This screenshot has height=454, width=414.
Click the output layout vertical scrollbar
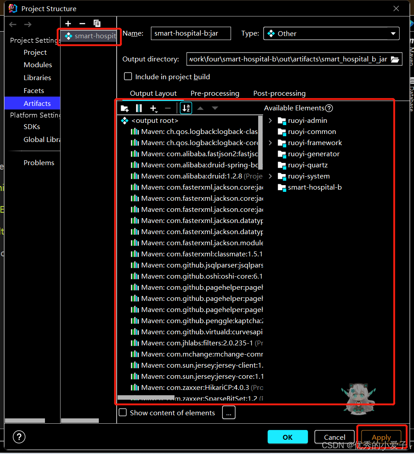click(260, 142)
